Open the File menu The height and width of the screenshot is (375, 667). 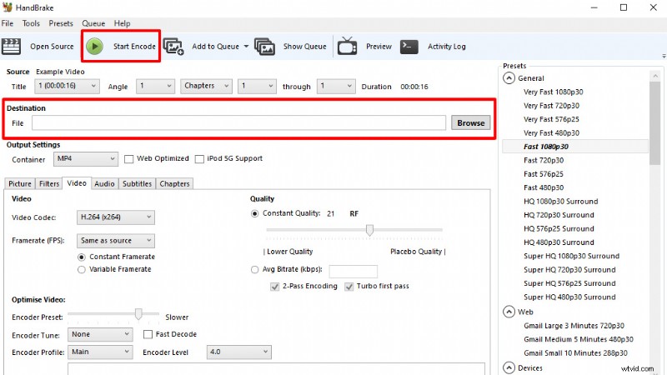8,23
